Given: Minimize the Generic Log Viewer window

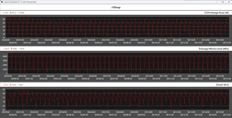Looking at the screenshot, I should (x=217, y=2).
